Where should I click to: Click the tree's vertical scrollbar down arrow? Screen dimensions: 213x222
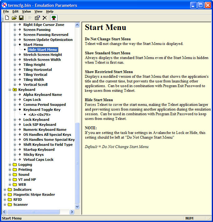(77, 206)
